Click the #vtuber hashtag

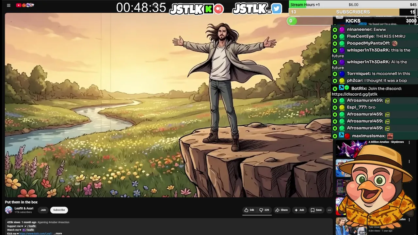pos(53,222)
